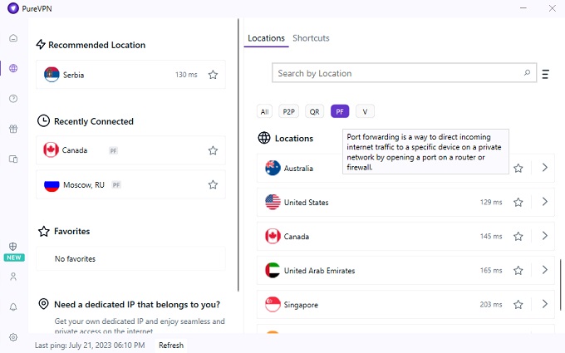Image resolution: width=565 pixels, height=353 pixels.
Task: Open the Home icon in sidebar
Action: (x=13, y=38)
